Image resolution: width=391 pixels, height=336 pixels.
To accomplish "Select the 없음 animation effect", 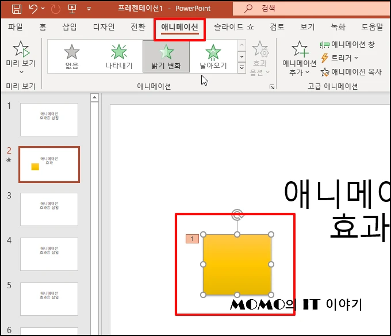I will 72,57.
